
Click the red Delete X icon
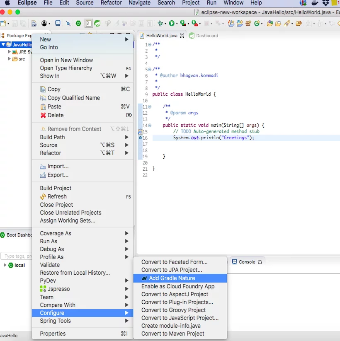pos(43,115)
